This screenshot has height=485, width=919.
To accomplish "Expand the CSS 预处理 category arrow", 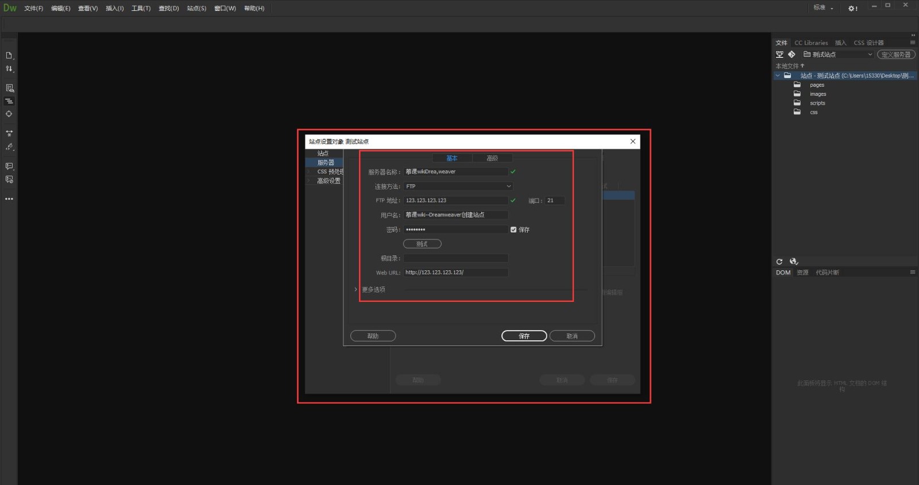I will (x=309, y=172).
